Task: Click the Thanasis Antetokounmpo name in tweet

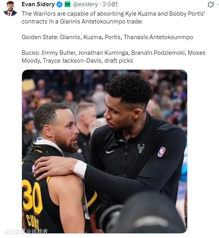Action: 158,37
